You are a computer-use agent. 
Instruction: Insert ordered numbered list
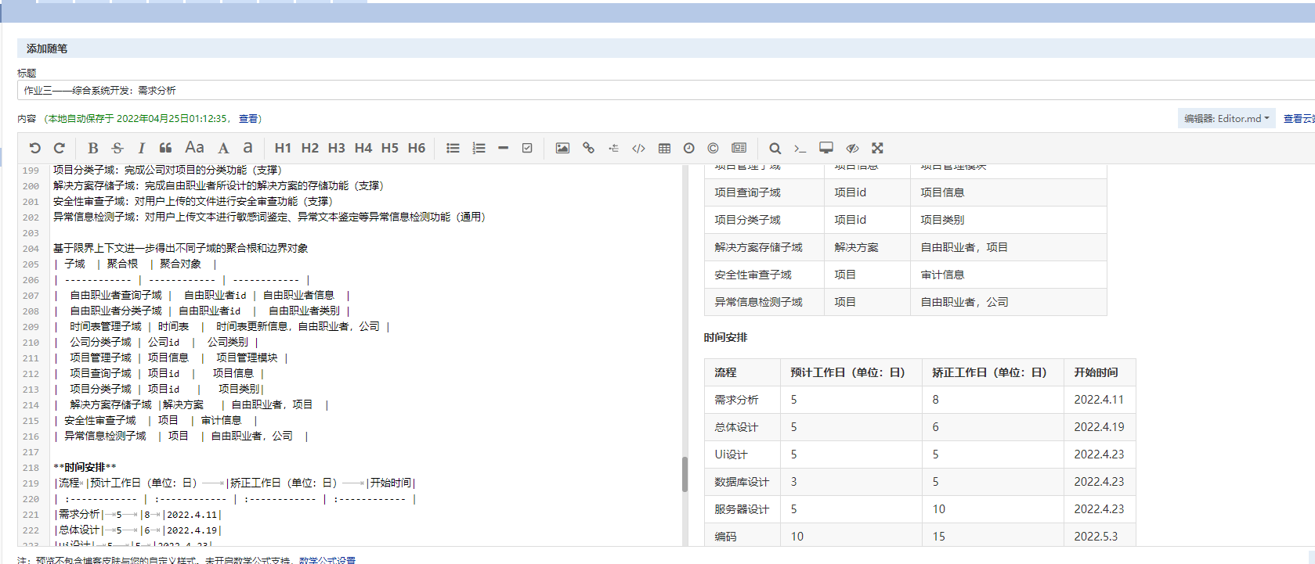pyautogui.click(x=479, y=148)
